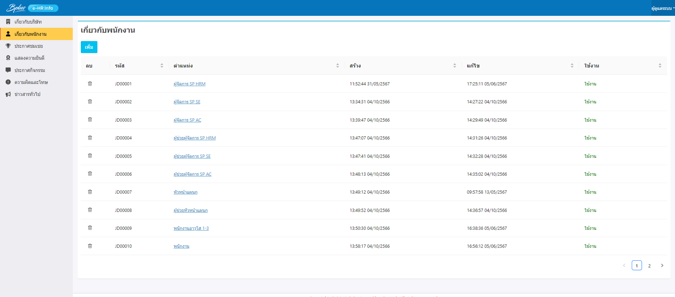Delete the JD00002 row using trash icon
The image size is (675, 297).
point(90,102)
